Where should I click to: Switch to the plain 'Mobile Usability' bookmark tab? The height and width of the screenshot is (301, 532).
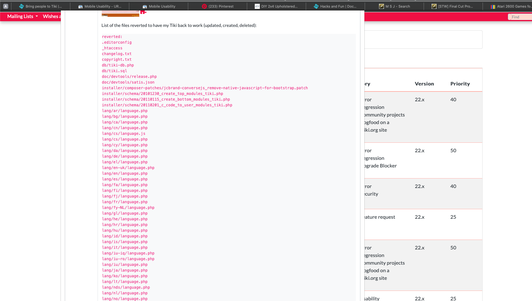[x=159, y=6]
